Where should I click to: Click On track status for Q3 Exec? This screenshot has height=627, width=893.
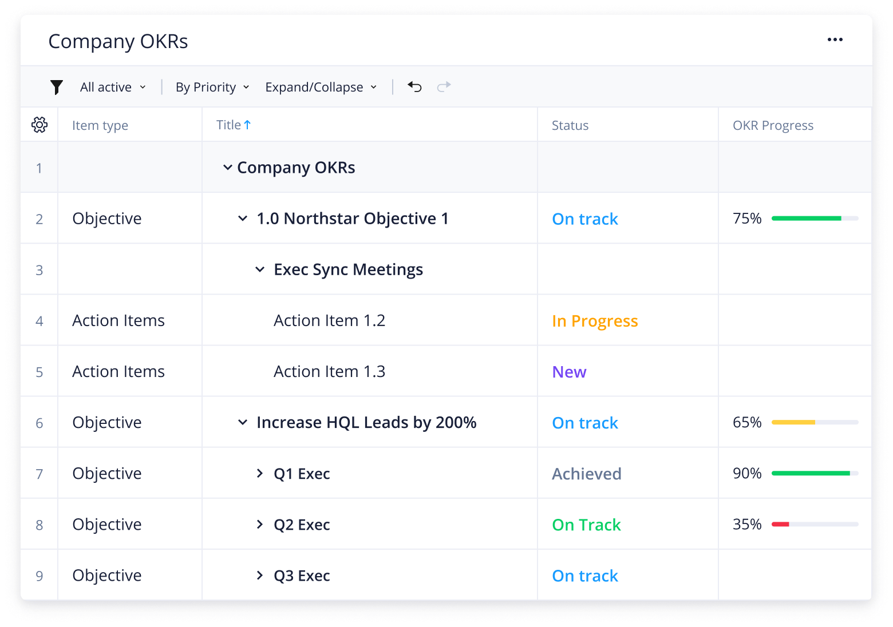(x=585, y=576)
